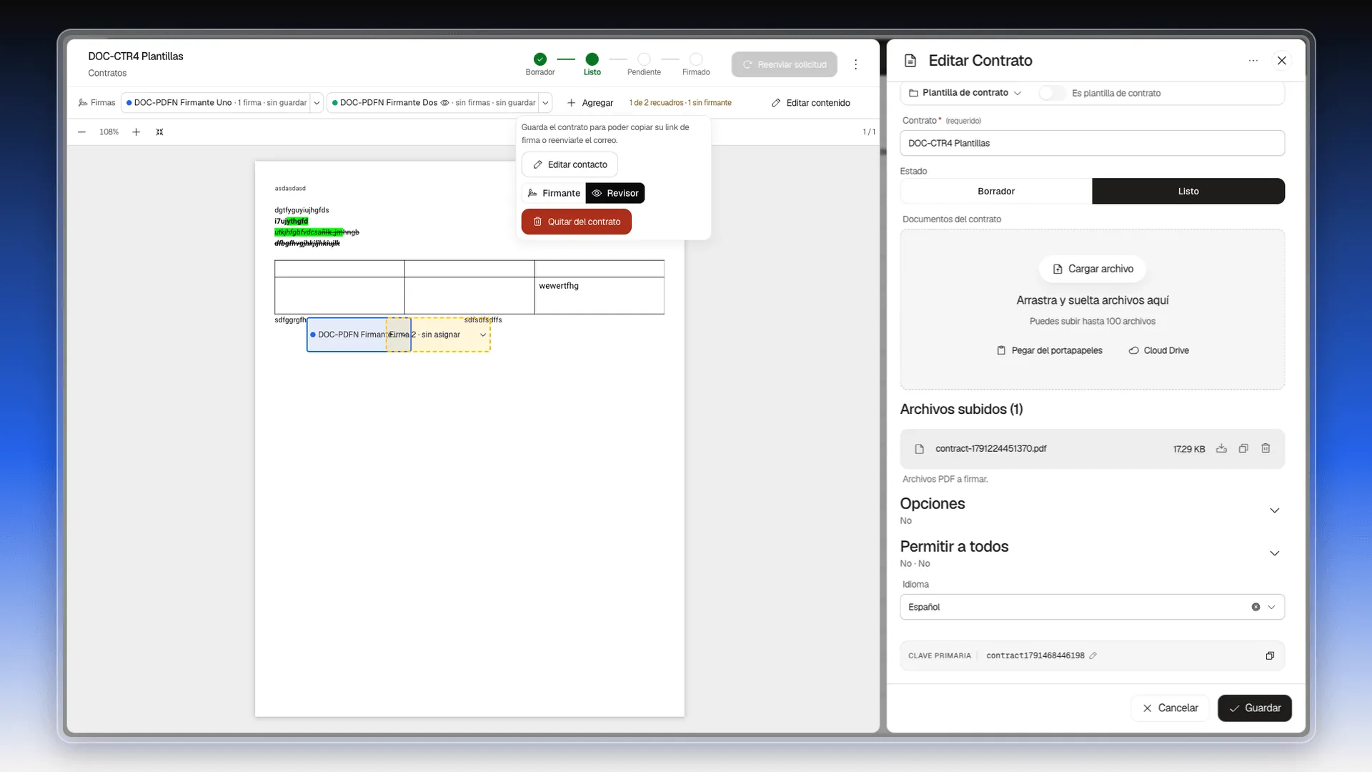Image resolution: width=1372 pixels, height=772 pixels.
Task: Zoom out with the minus icon
Action: pos(81,132)
